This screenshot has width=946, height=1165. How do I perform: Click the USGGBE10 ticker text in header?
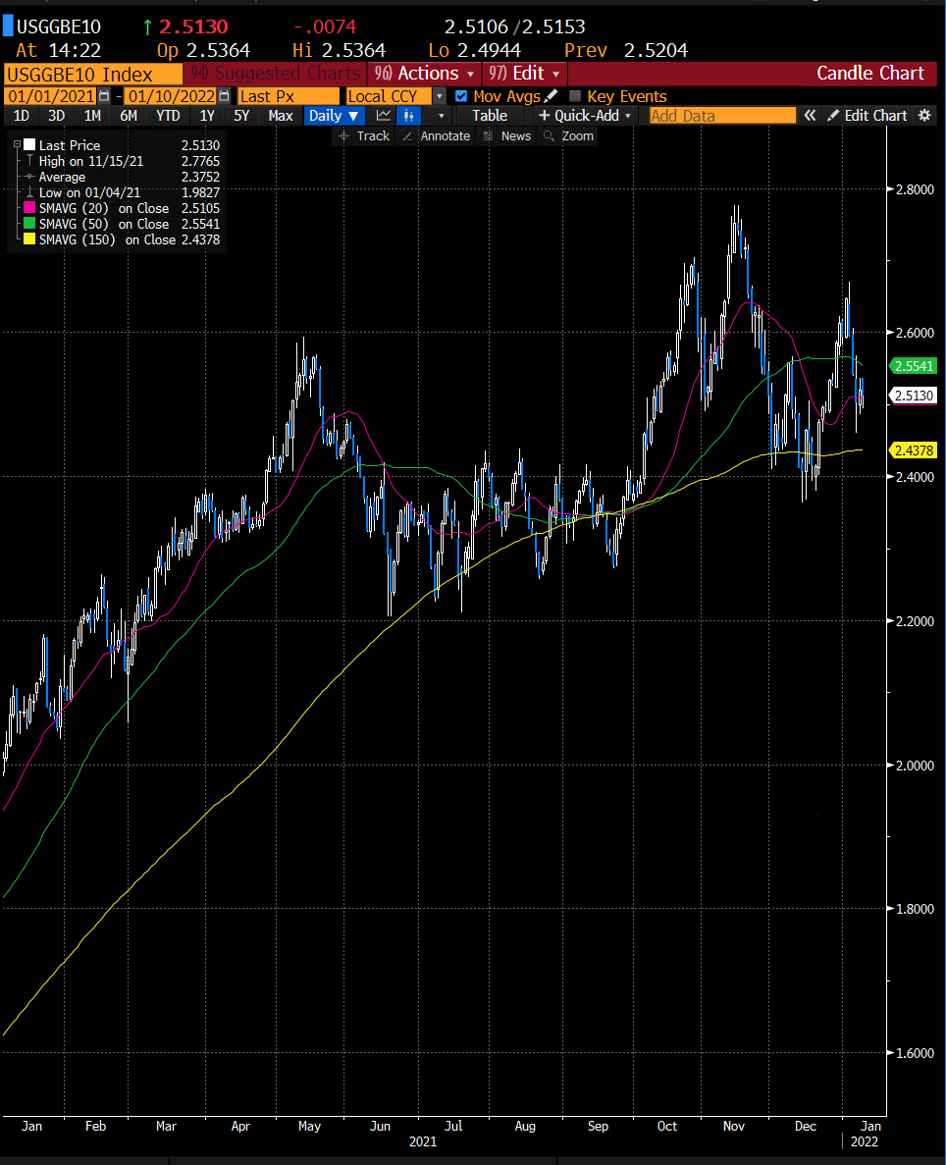tap(59, 26)
